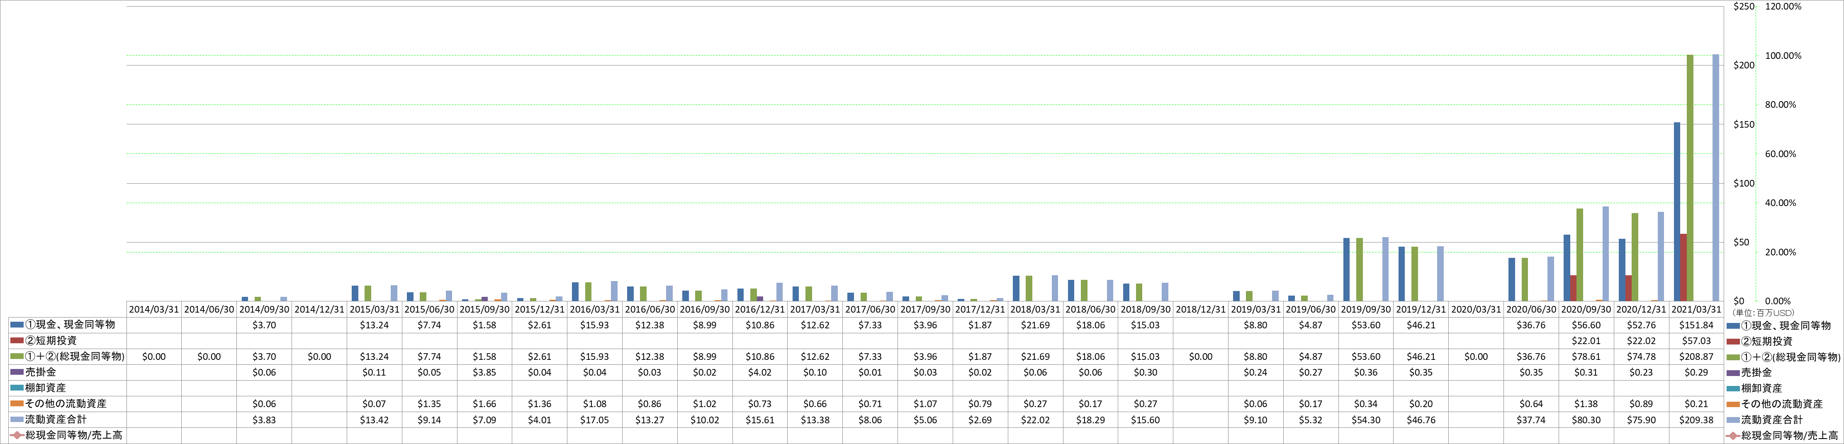Select the $22.01 short-term investment cell

tap(1586, 341)
